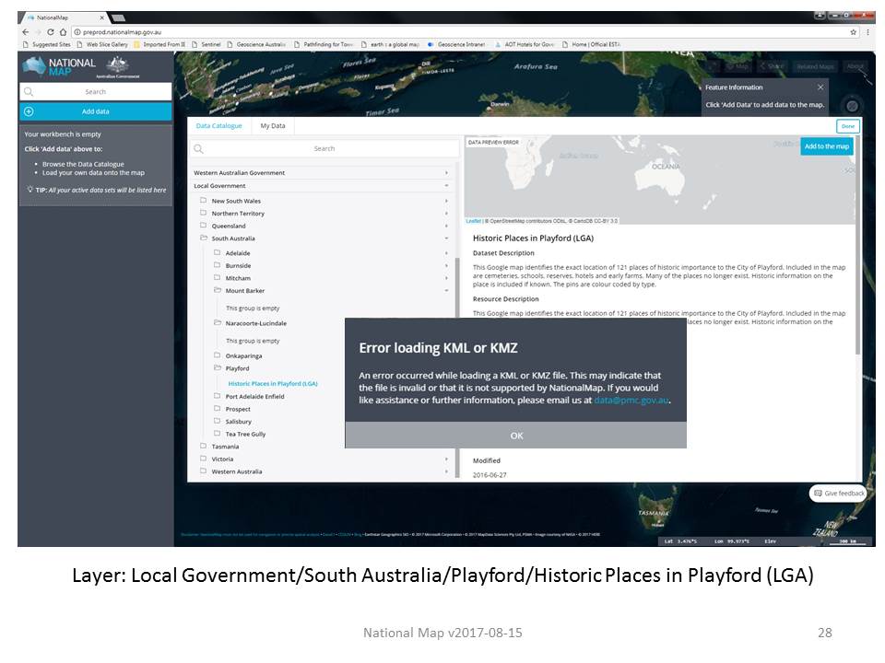Click Western Australia folder icon
Image resolution: width=885 pixels, height=663 pixels.
pos(203,471)
